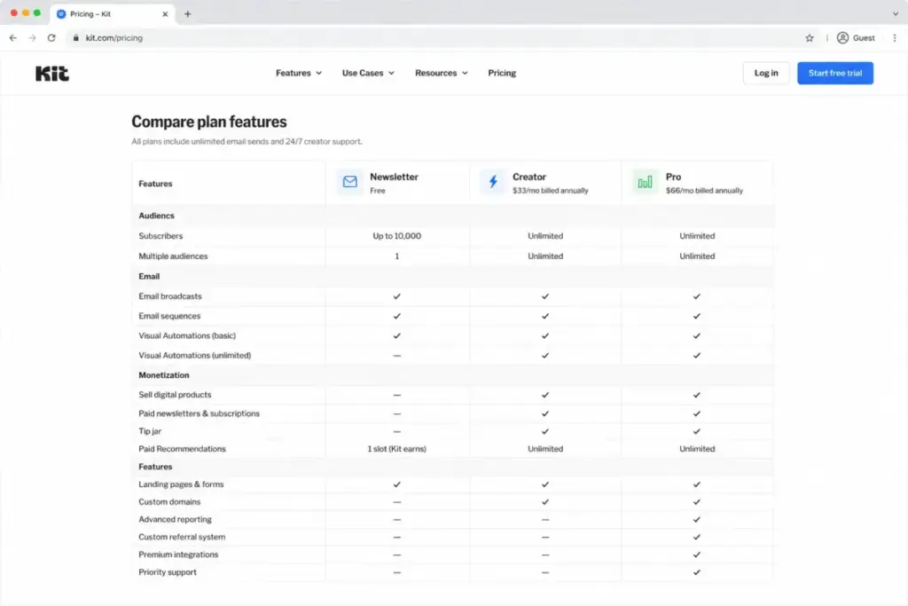Click Newsletter checkmark for Landing pages & forms
This screenshot has height=606, width=908.
[x=396, y=484]
